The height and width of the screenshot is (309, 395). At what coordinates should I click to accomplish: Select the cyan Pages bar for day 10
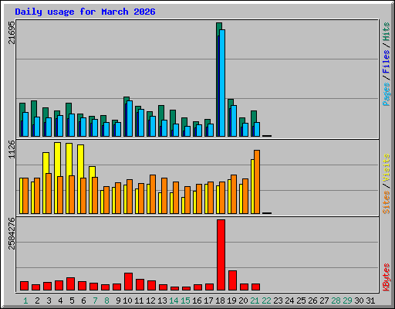(x=130, y=118)
